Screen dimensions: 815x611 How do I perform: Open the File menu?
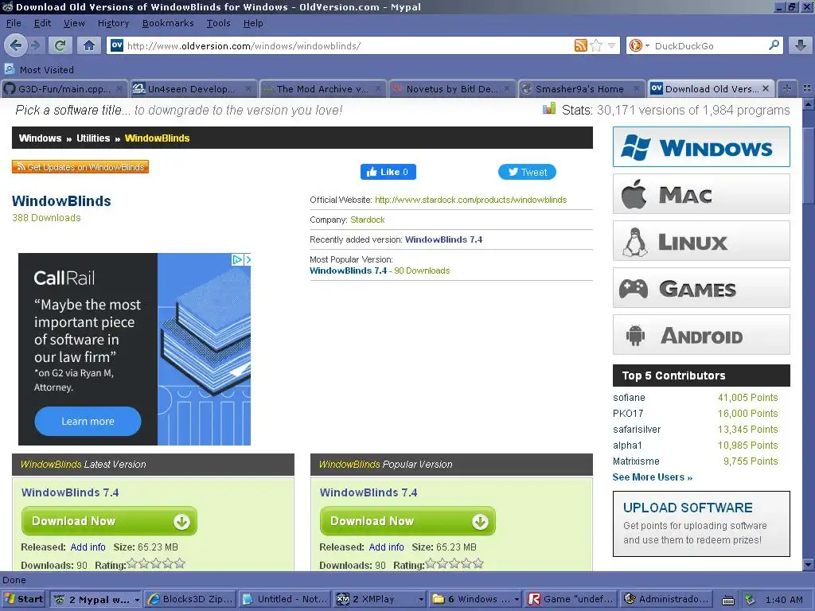(x=14, y=23)
